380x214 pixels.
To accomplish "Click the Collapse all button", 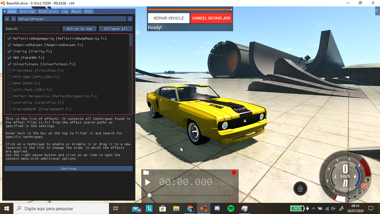I will tap(116, 29).
